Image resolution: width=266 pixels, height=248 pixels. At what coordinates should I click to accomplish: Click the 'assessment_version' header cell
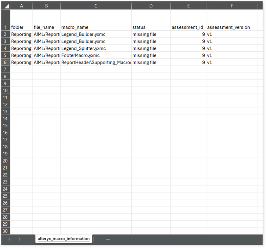tap(232, 20)
